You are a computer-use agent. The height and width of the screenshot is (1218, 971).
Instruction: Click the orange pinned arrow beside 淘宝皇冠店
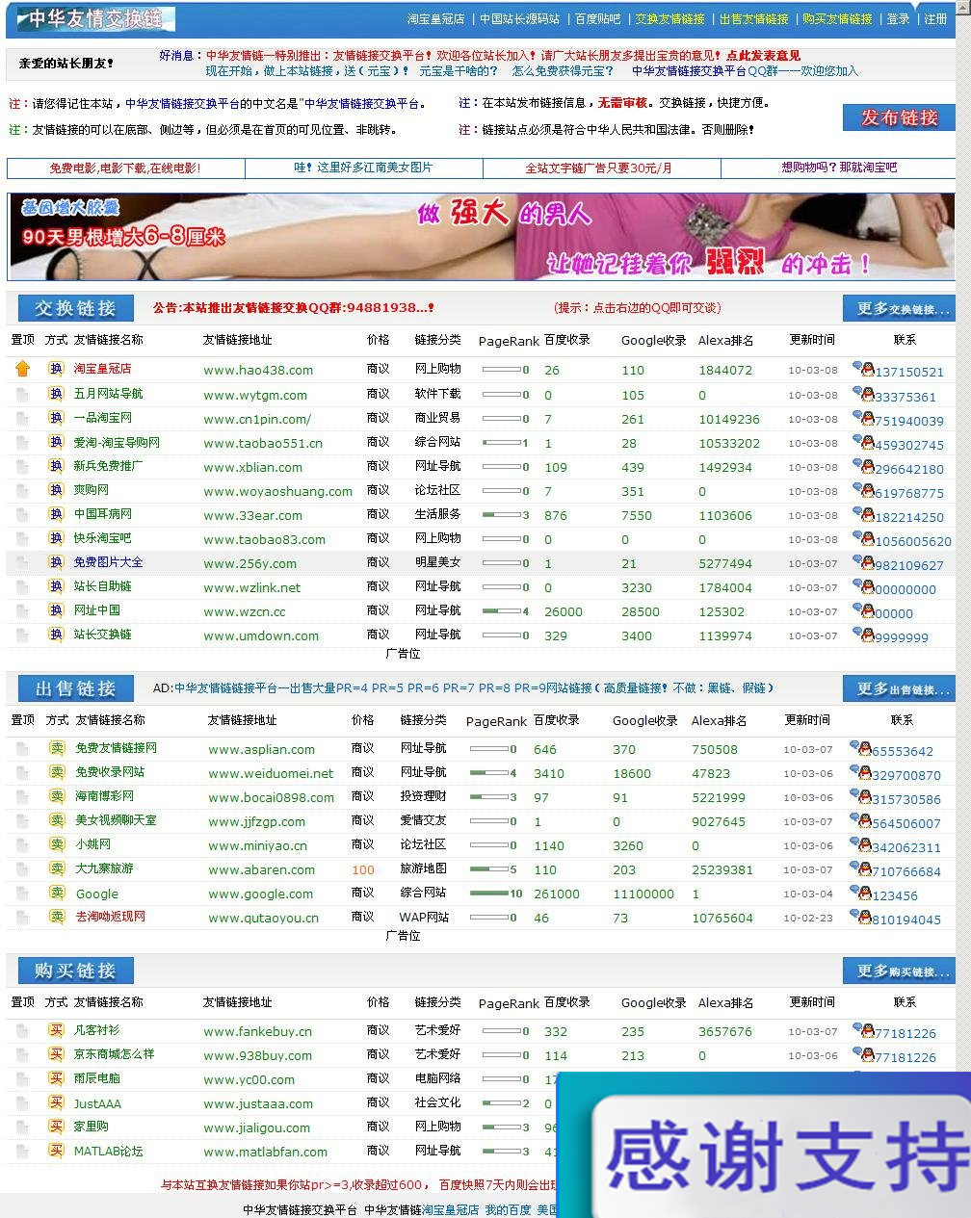click(23, 368)
